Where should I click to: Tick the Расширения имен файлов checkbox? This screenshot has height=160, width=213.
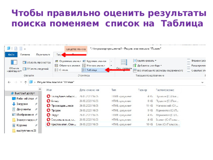(x=189, y=66)
